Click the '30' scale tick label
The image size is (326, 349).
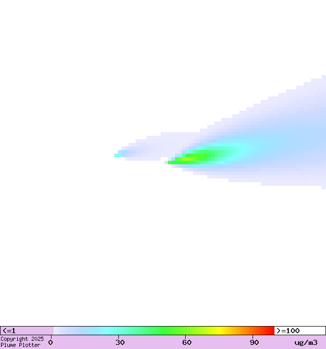pyautogui.click(x=120, y=342)
